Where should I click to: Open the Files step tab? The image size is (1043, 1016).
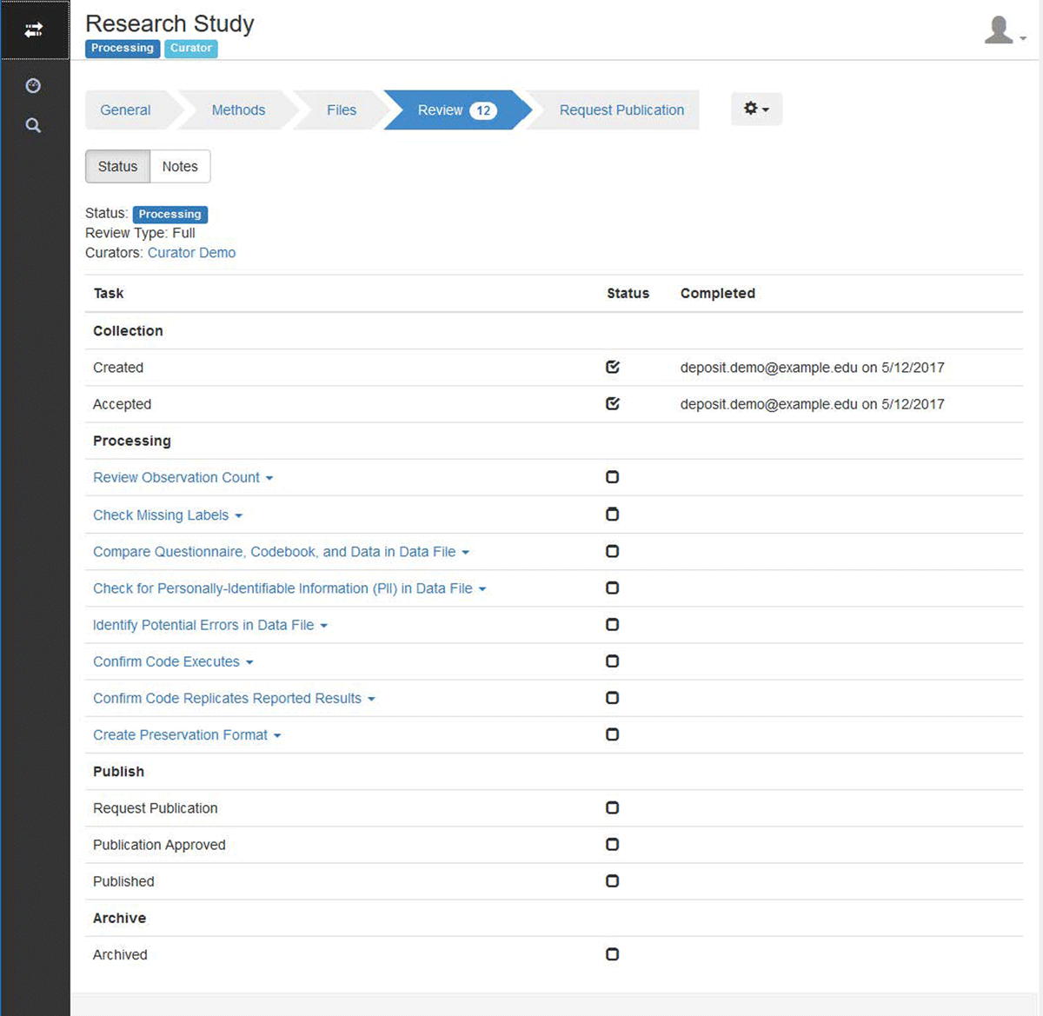point(341,110)
